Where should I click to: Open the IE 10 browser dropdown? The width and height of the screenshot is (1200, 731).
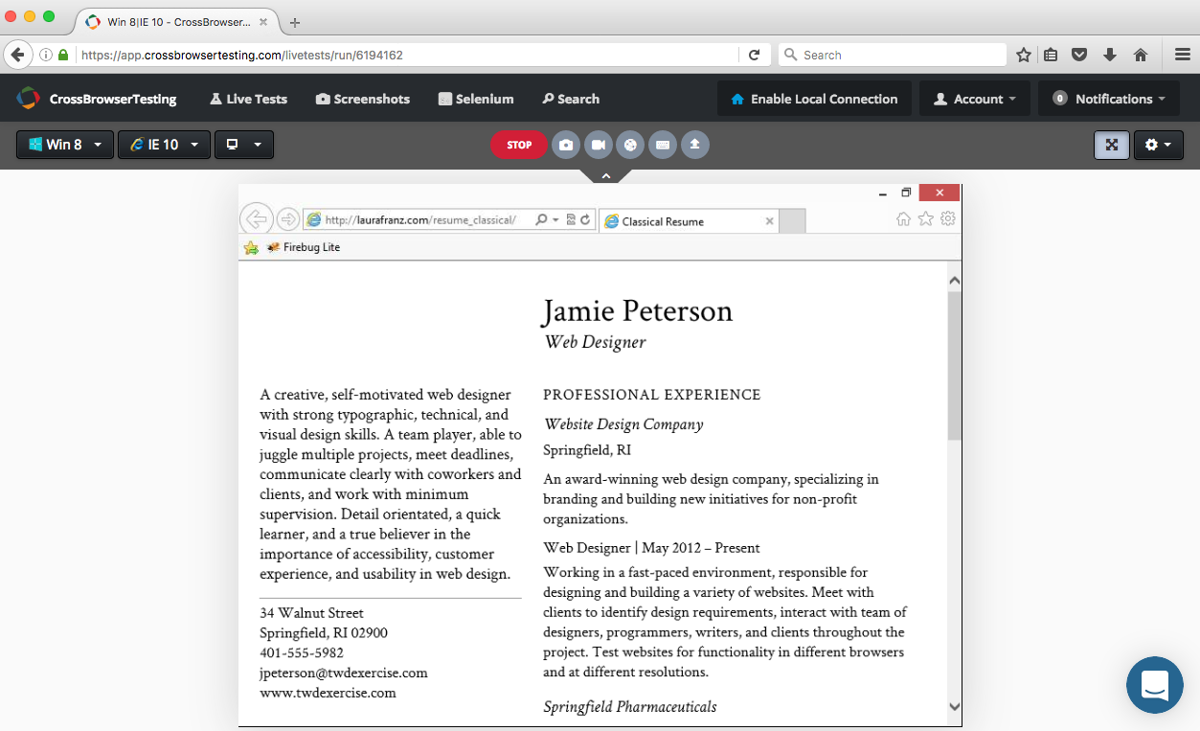click(x=164, y=145)
